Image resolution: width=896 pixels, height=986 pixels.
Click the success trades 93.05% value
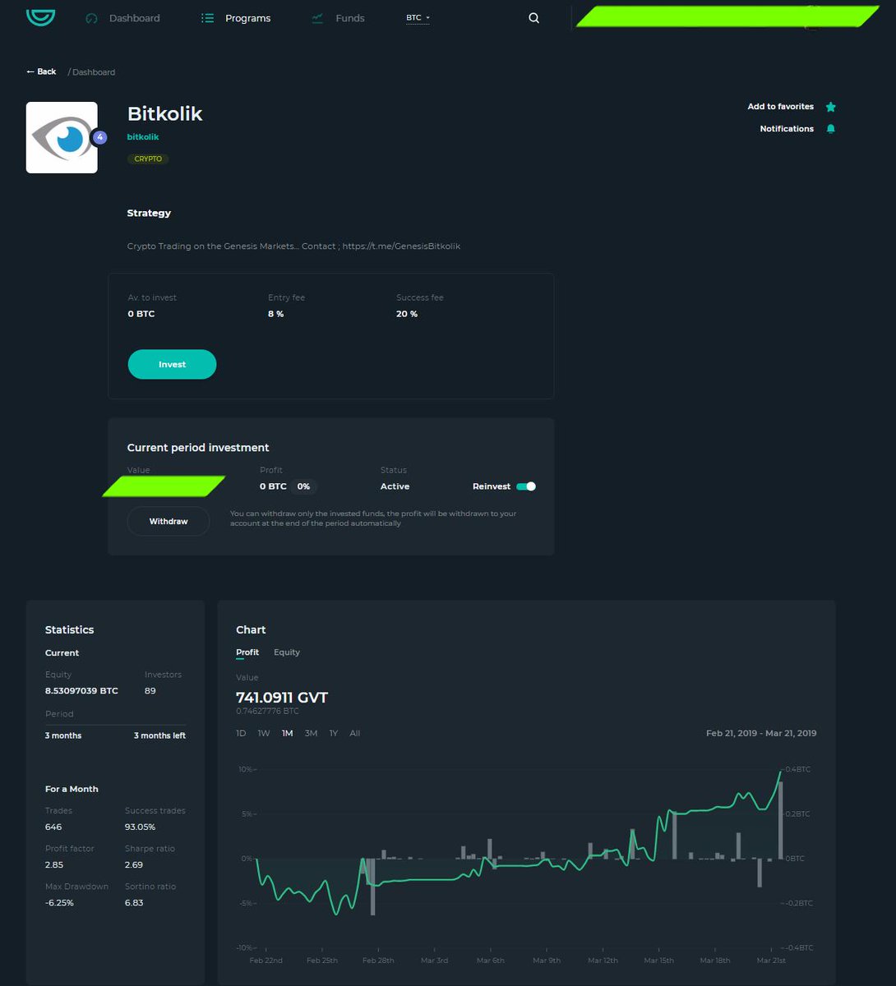(140, 827)
